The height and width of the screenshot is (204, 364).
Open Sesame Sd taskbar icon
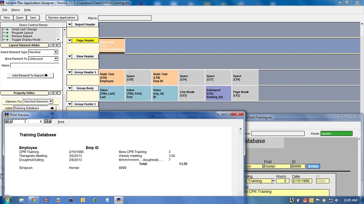coord(119,200)
